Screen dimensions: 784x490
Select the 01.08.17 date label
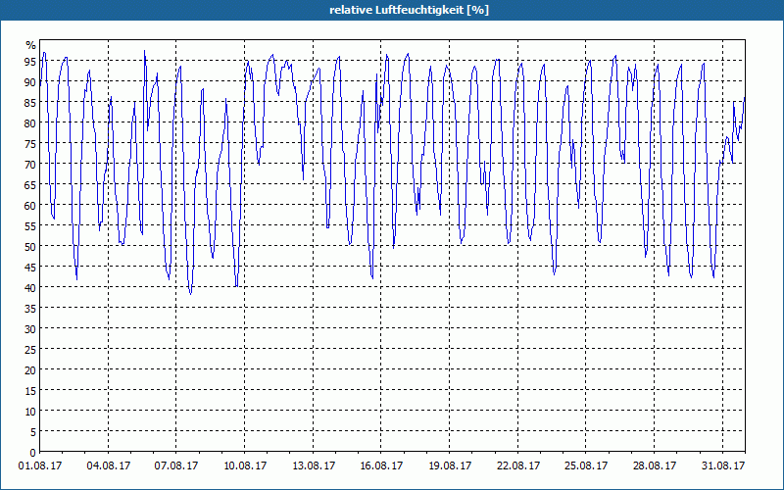(40, 466)
